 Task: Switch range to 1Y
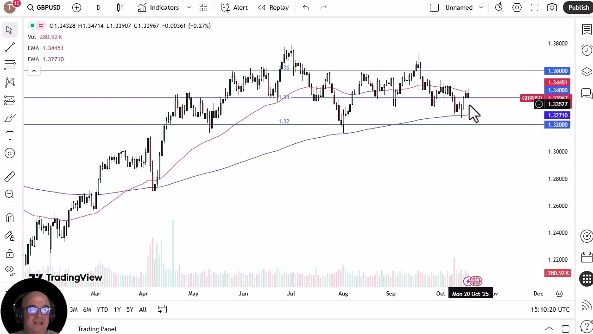(117, 309)
